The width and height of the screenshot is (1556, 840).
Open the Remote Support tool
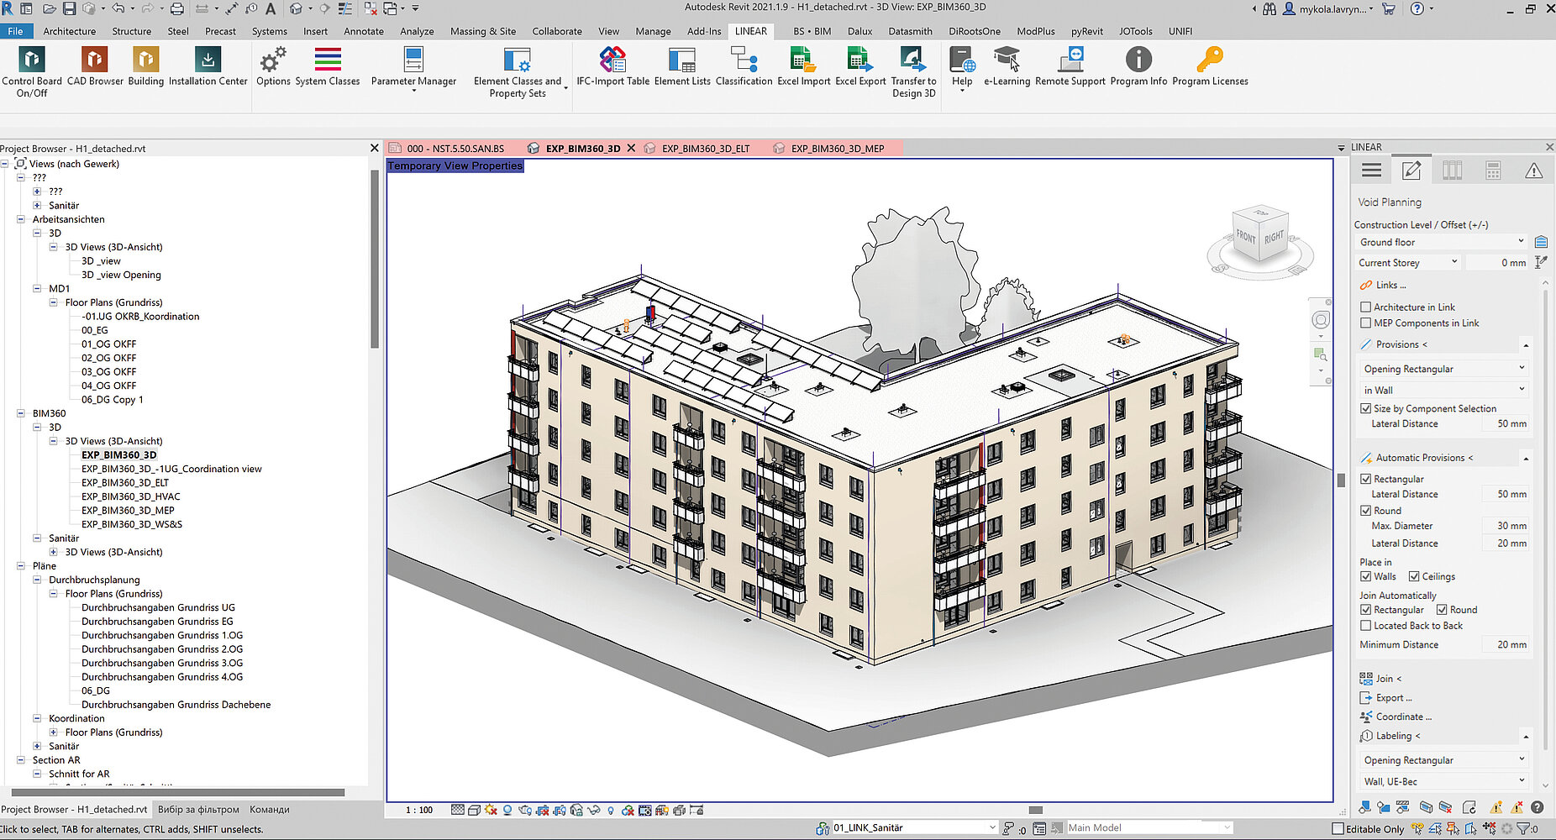click(1070, 60)
